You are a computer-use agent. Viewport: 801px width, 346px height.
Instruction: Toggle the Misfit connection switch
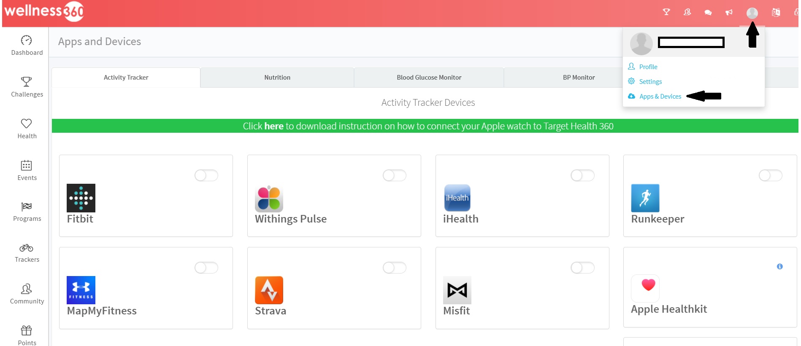pyautogui.click(x=582, y=268)
